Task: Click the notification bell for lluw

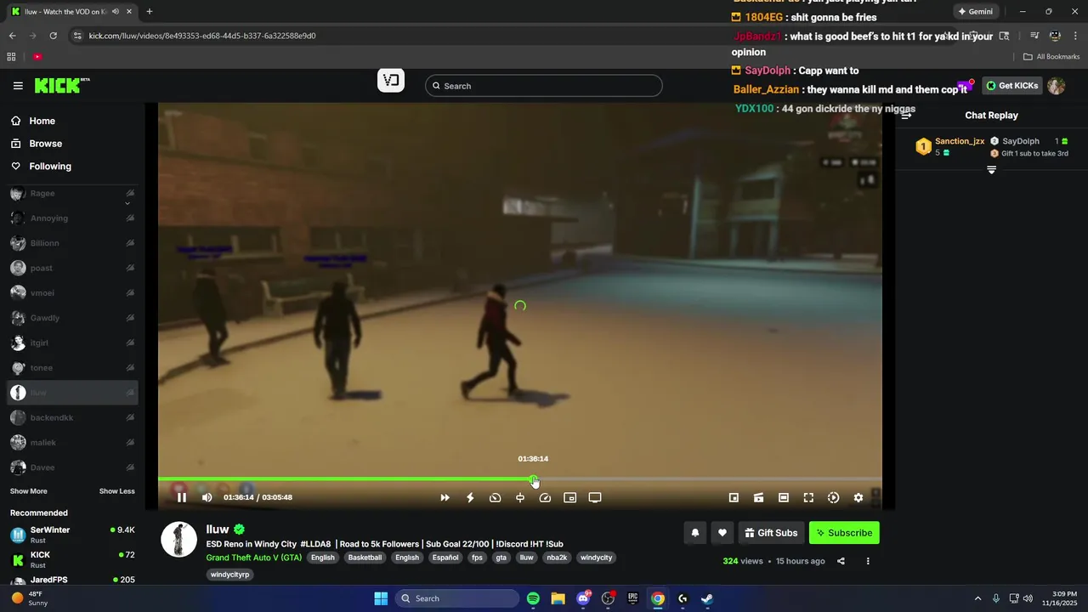Action: click(x=694, y=533)
